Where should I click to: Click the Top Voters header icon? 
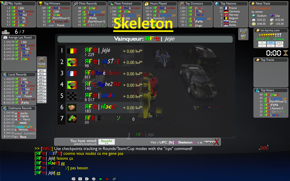[x=257, y=90]
